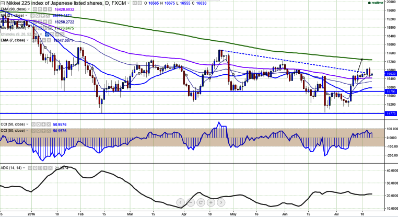Image resolution: width=398 pixels, height=217 pixels.
Task: Zoom out with round minus button
Action: [191, 202]
